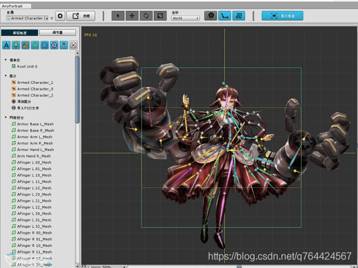Click the bake export button

(x=81, y=16)
